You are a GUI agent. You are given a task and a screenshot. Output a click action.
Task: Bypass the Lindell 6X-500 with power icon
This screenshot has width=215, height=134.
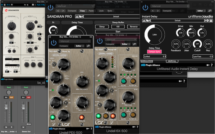pos(100,41)
